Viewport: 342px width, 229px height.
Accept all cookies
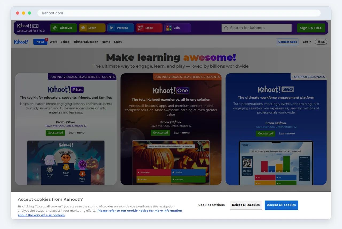point(281,205)
